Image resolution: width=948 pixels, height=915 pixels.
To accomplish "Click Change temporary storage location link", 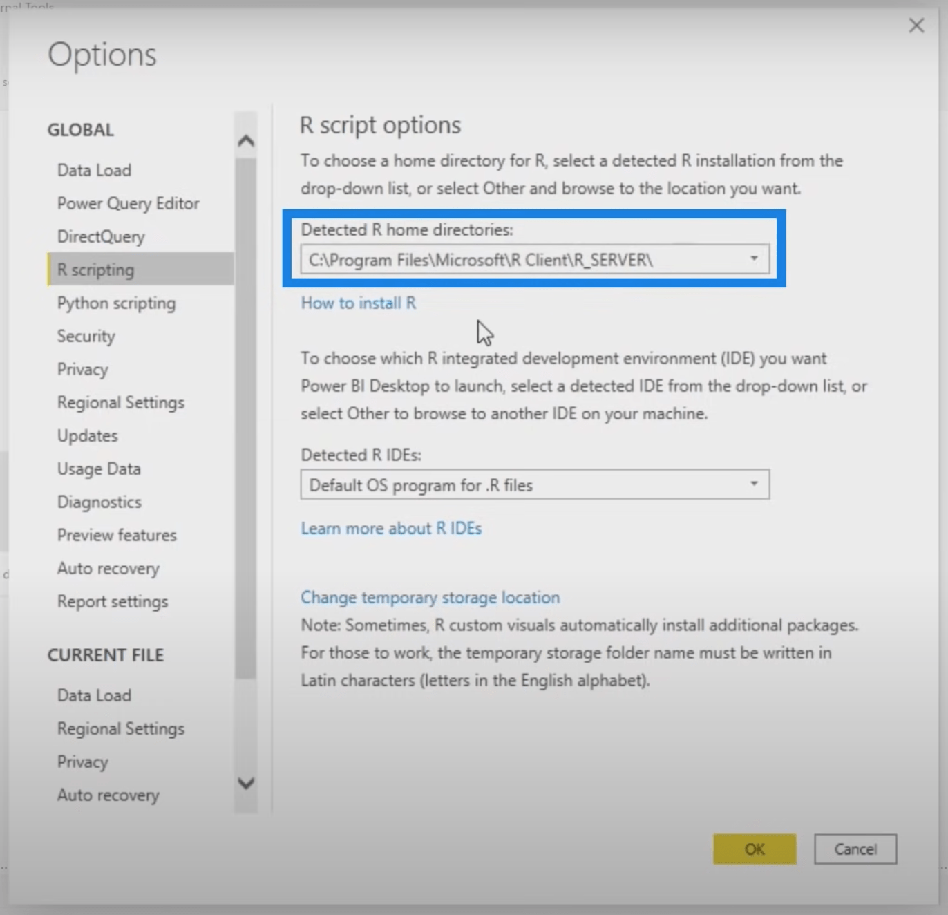I will pos(430,597).
